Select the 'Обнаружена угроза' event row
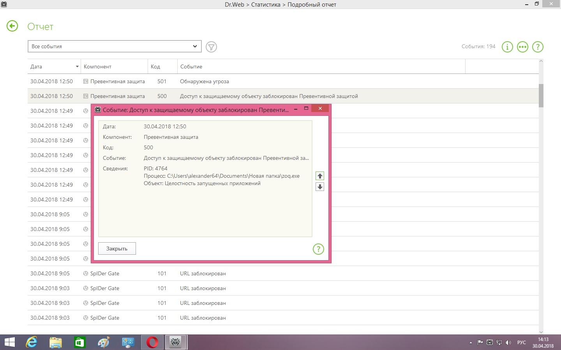The width and height of the screenshot is (561, 350). 204,81
